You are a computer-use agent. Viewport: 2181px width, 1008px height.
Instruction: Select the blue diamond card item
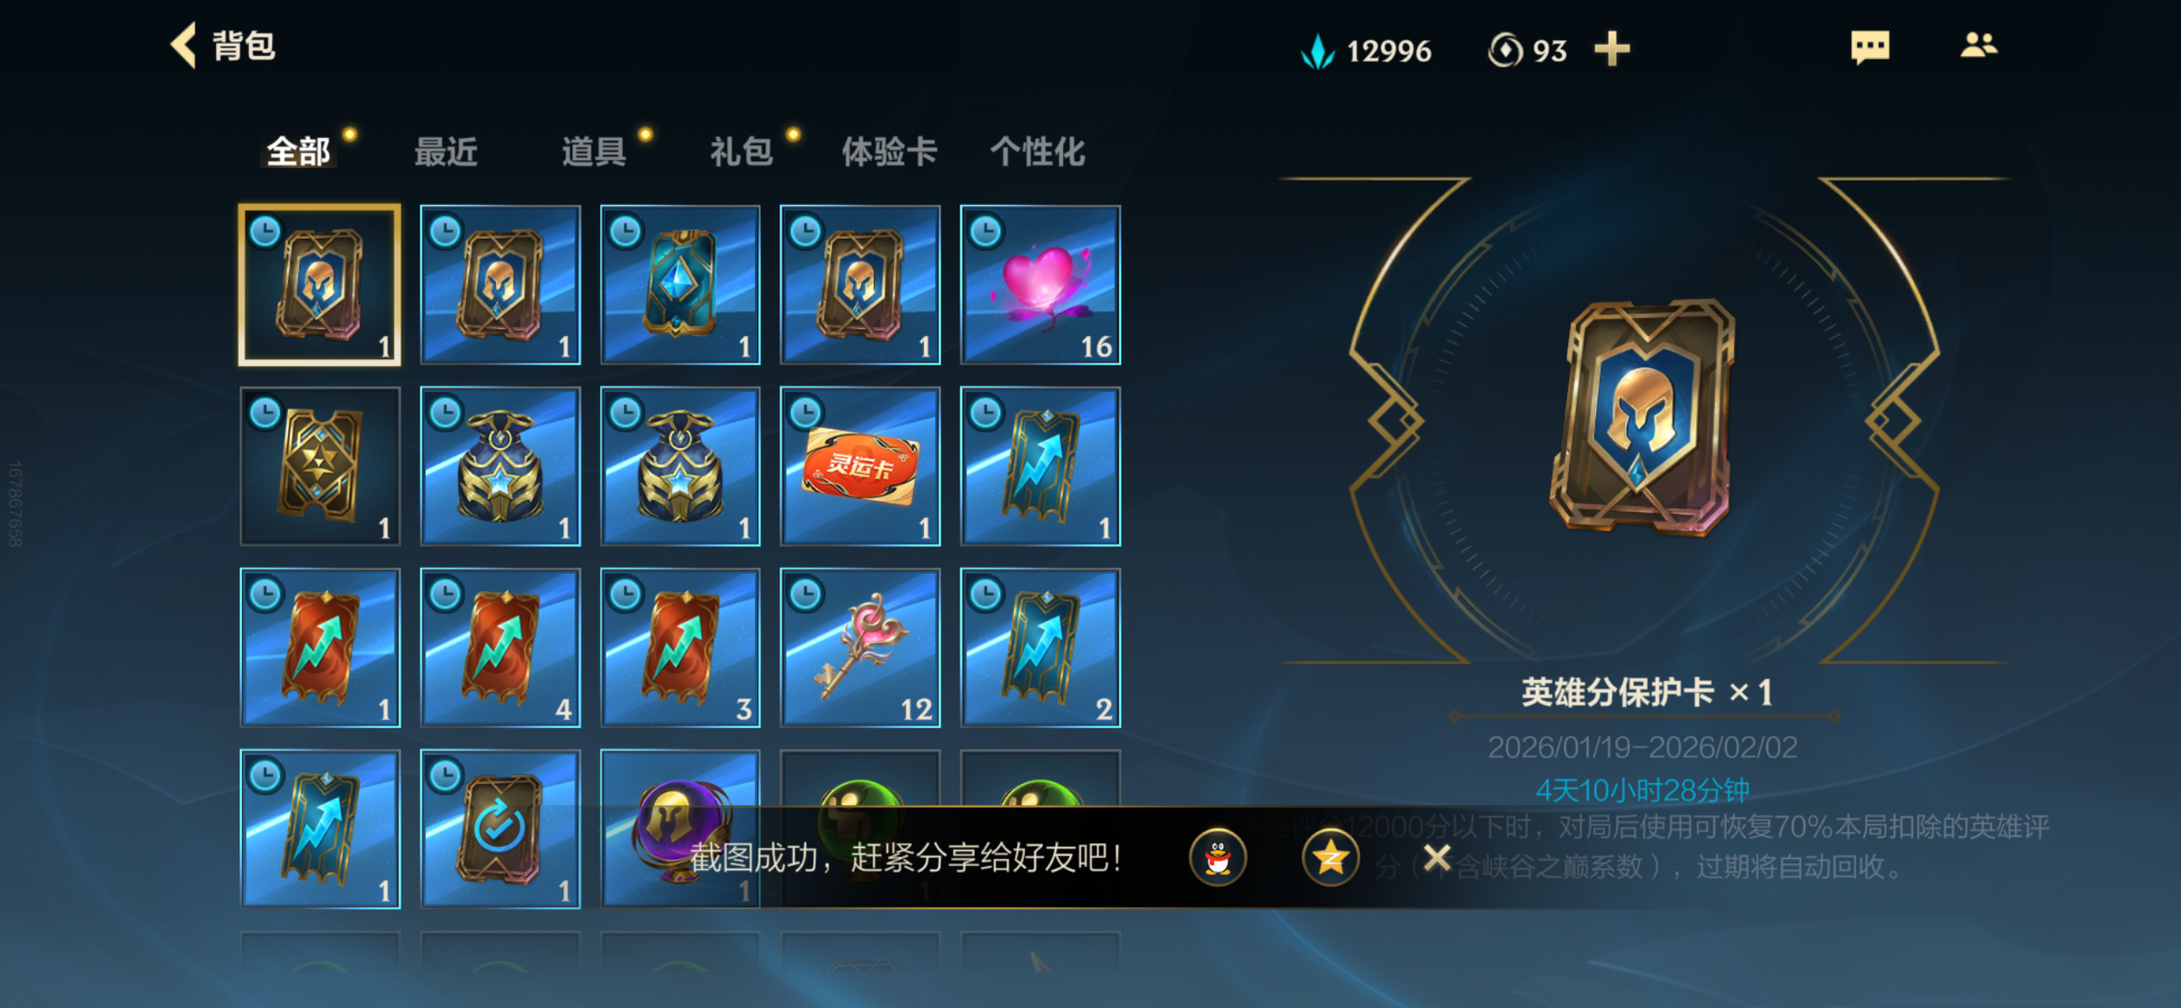pos(680,285)
